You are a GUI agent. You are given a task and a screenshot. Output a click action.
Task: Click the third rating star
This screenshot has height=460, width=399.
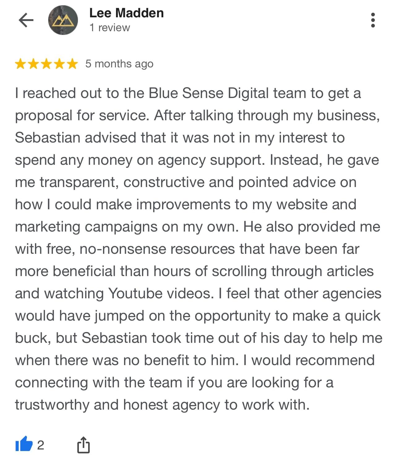(46, 64)
